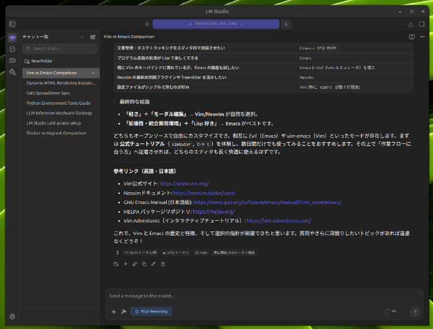Click the vimrc code tag in table
Image resolution: width=433 pixels, height=329 pixels.
[x=326, y=87]
